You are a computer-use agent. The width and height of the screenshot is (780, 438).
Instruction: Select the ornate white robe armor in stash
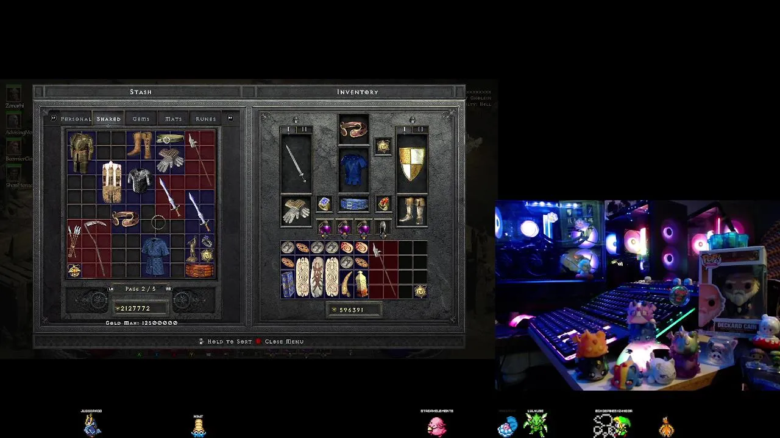coord(112,182)
